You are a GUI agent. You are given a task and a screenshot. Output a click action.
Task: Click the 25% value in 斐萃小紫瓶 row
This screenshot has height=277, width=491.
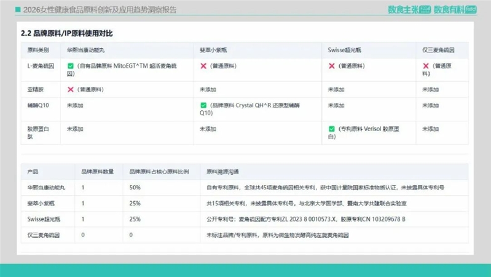tap(135, 203)
